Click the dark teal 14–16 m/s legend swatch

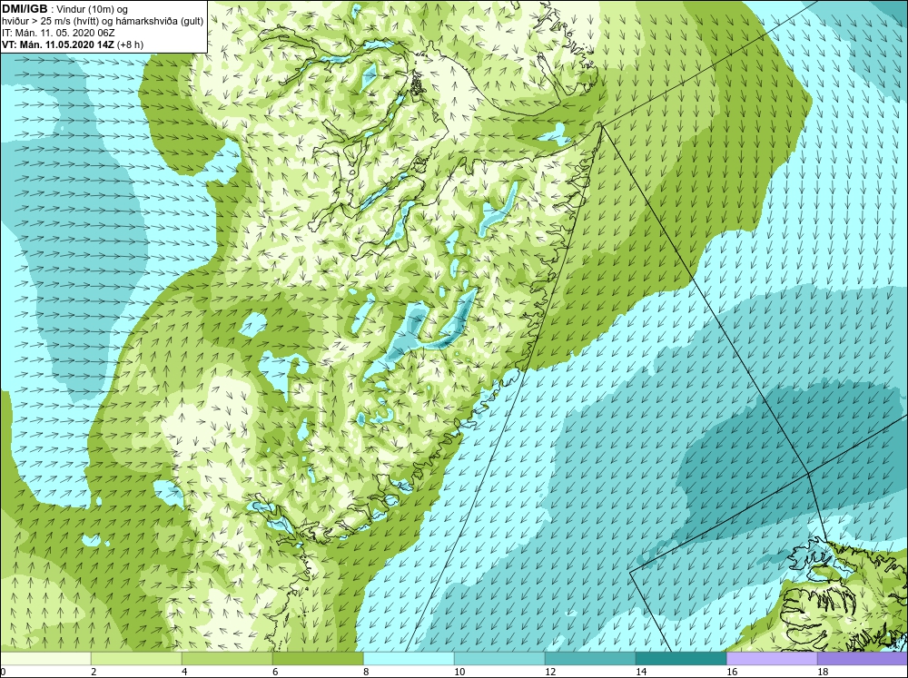click(681, 658)
